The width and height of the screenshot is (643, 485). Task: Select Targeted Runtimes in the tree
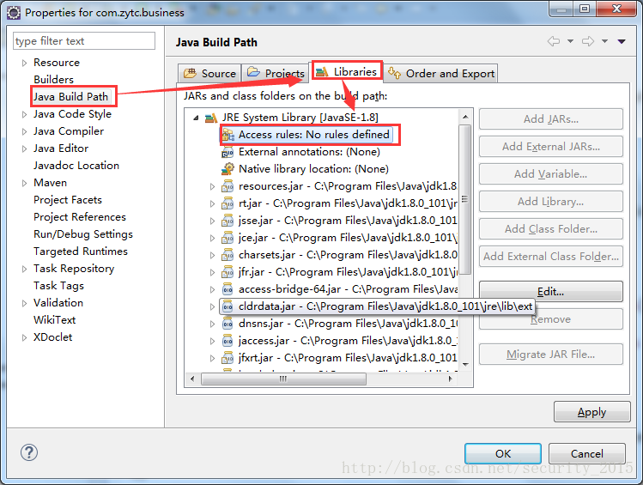81,252
